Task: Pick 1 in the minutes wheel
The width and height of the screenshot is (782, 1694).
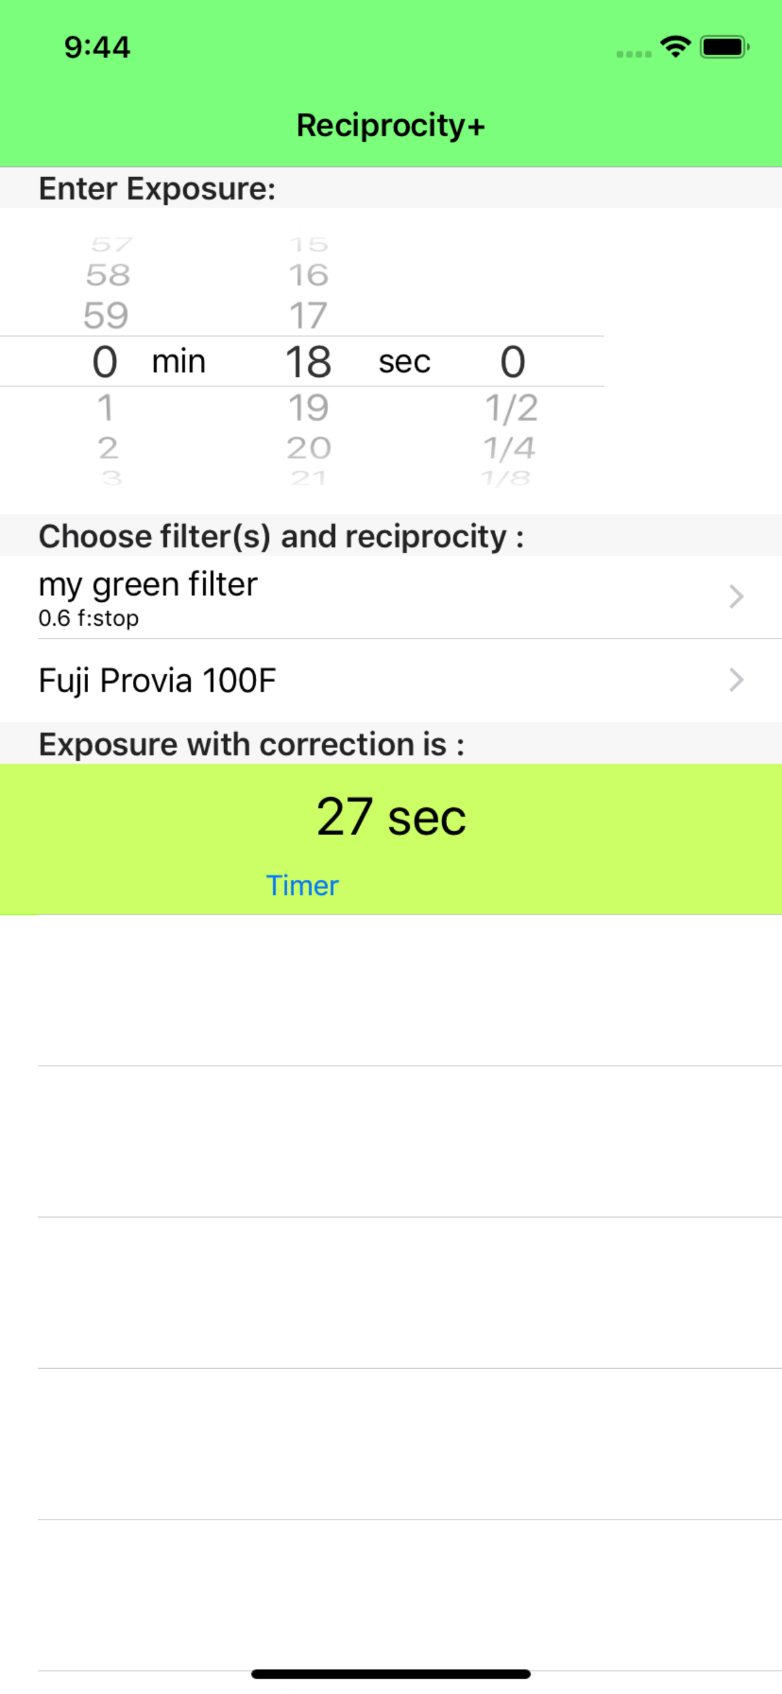Action: pyautogui.click(x=105, y=408)
